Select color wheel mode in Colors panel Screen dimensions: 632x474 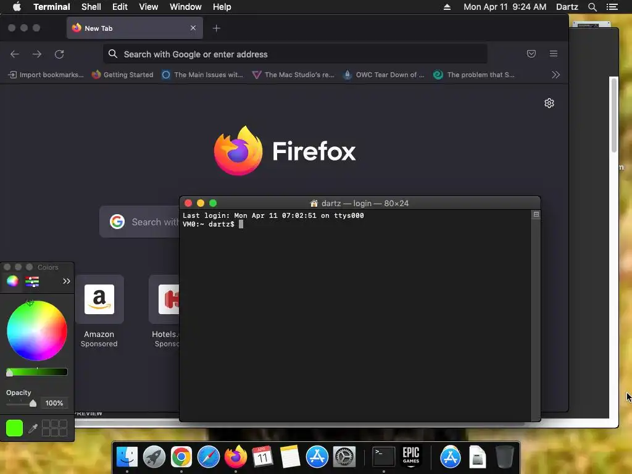click(x=12, y=281)
